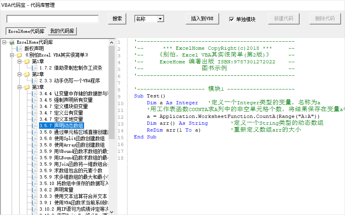This screenshot has height=215, width=345.
Task: Select 3.10.2 用IF语句为成绩评定等次
Action: pos(74,209)
